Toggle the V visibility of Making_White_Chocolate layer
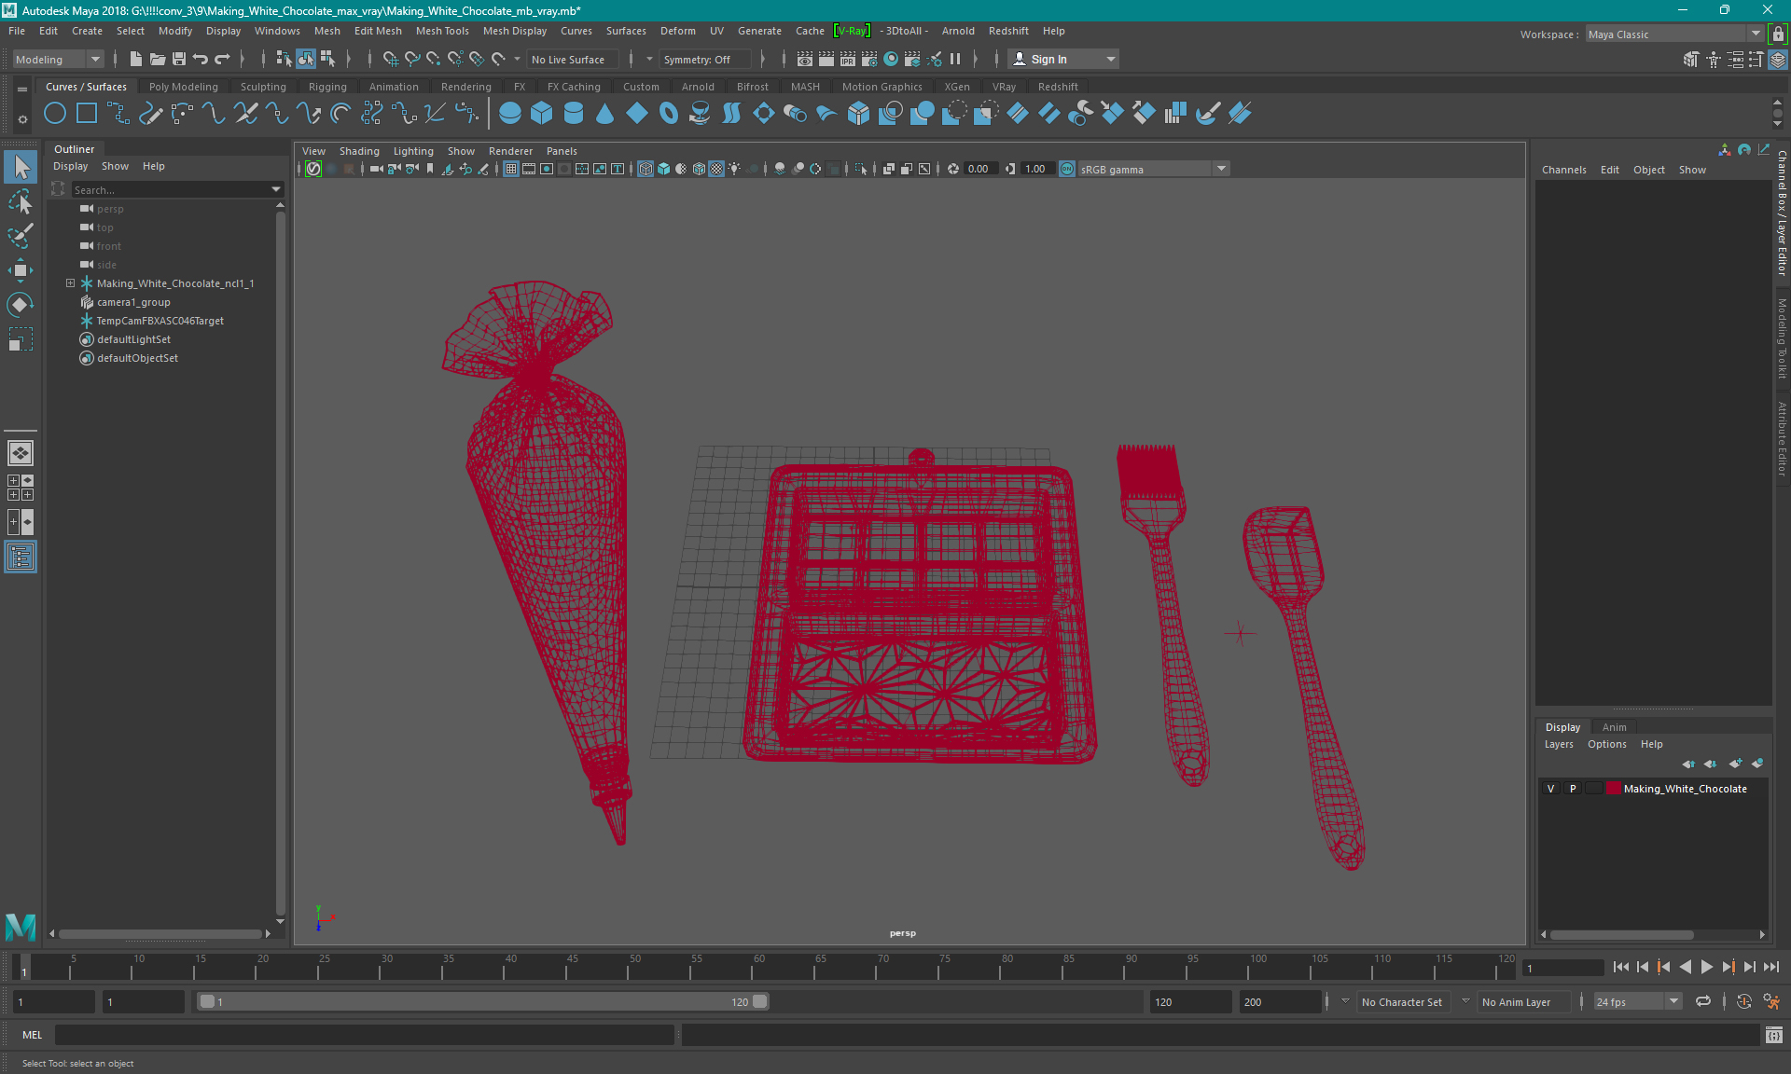Screen dimensions: 1791x1074 pyautogui.click(x=1551, y=789)
